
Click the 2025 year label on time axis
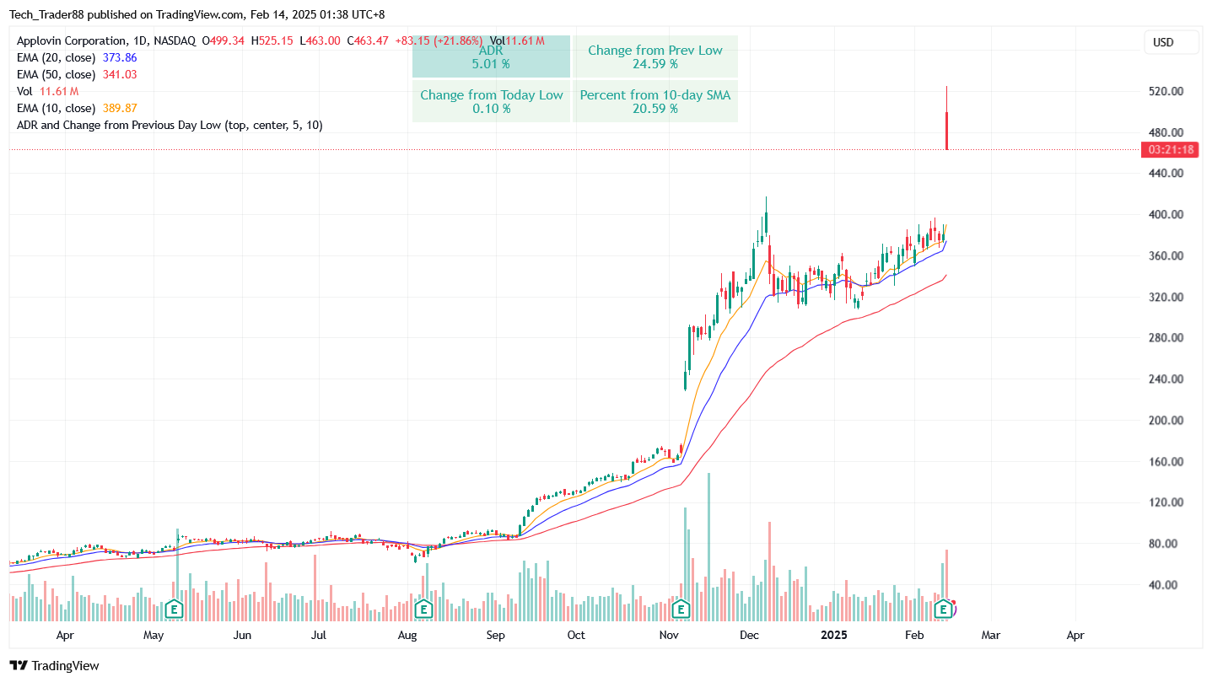click(x=835, y=635)
